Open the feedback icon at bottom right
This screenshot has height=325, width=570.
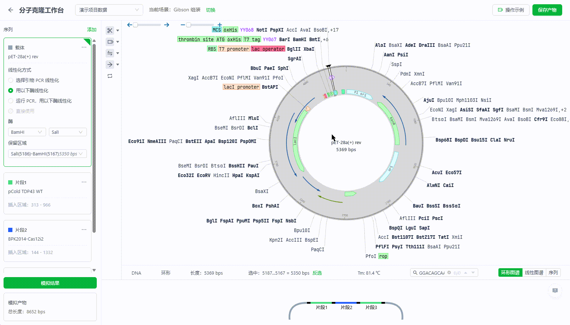coord(555,291)
